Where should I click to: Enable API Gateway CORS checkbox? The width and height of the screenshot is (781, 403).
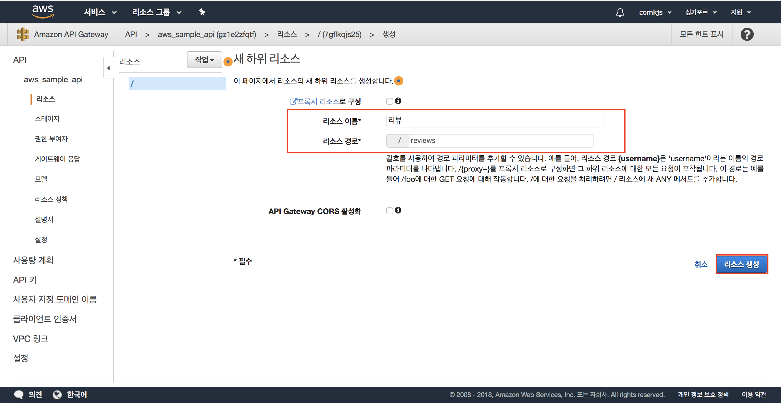tap(390, 210)
